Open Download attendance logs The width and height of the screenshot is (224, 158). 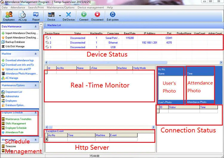19,60
